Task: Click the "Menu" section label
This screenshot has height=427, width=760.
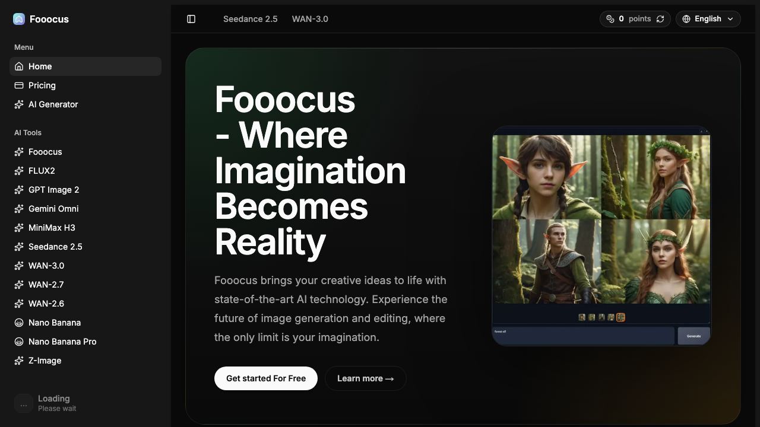Action: 24,47
